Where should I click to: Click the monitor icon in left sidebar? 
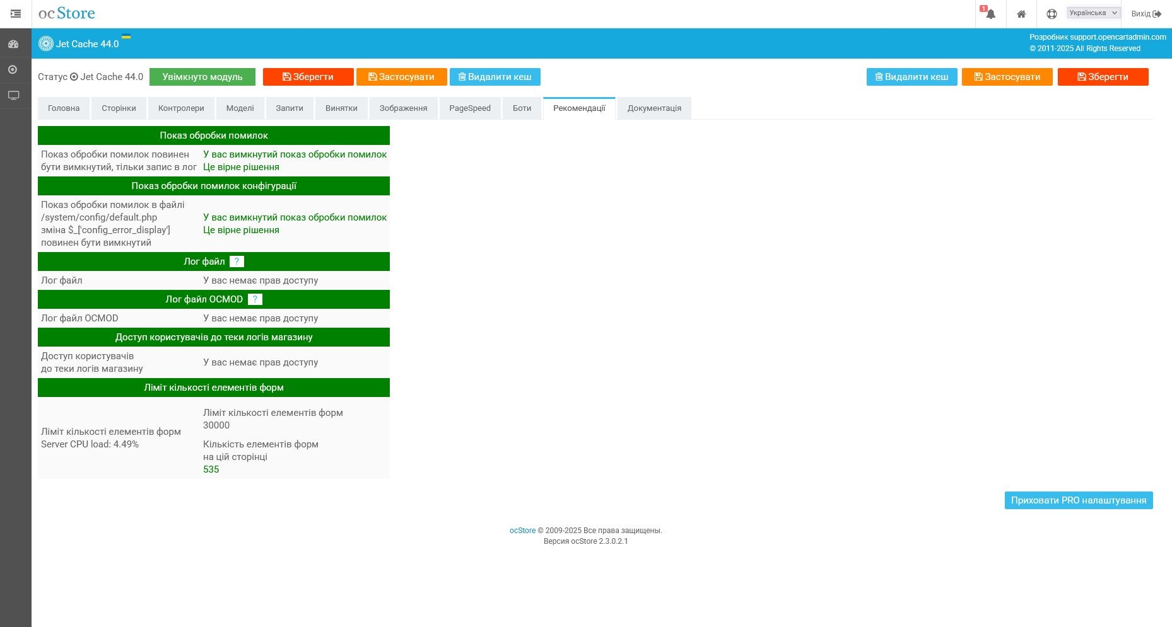pyautogui.click(x=13, y=95)
